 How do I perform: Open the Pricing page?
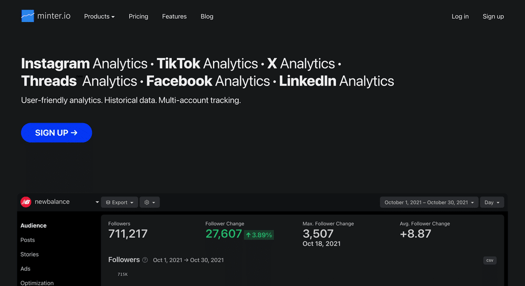click(138, 16)
